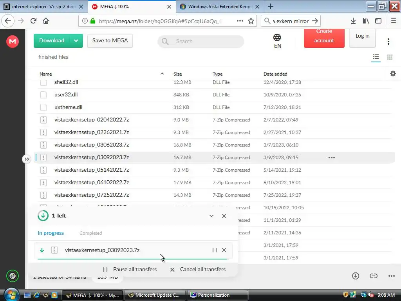Select the vistaexkernsetup_02262021.7z file icon
This screenshot has width=401, height=301.
point(43,132)
